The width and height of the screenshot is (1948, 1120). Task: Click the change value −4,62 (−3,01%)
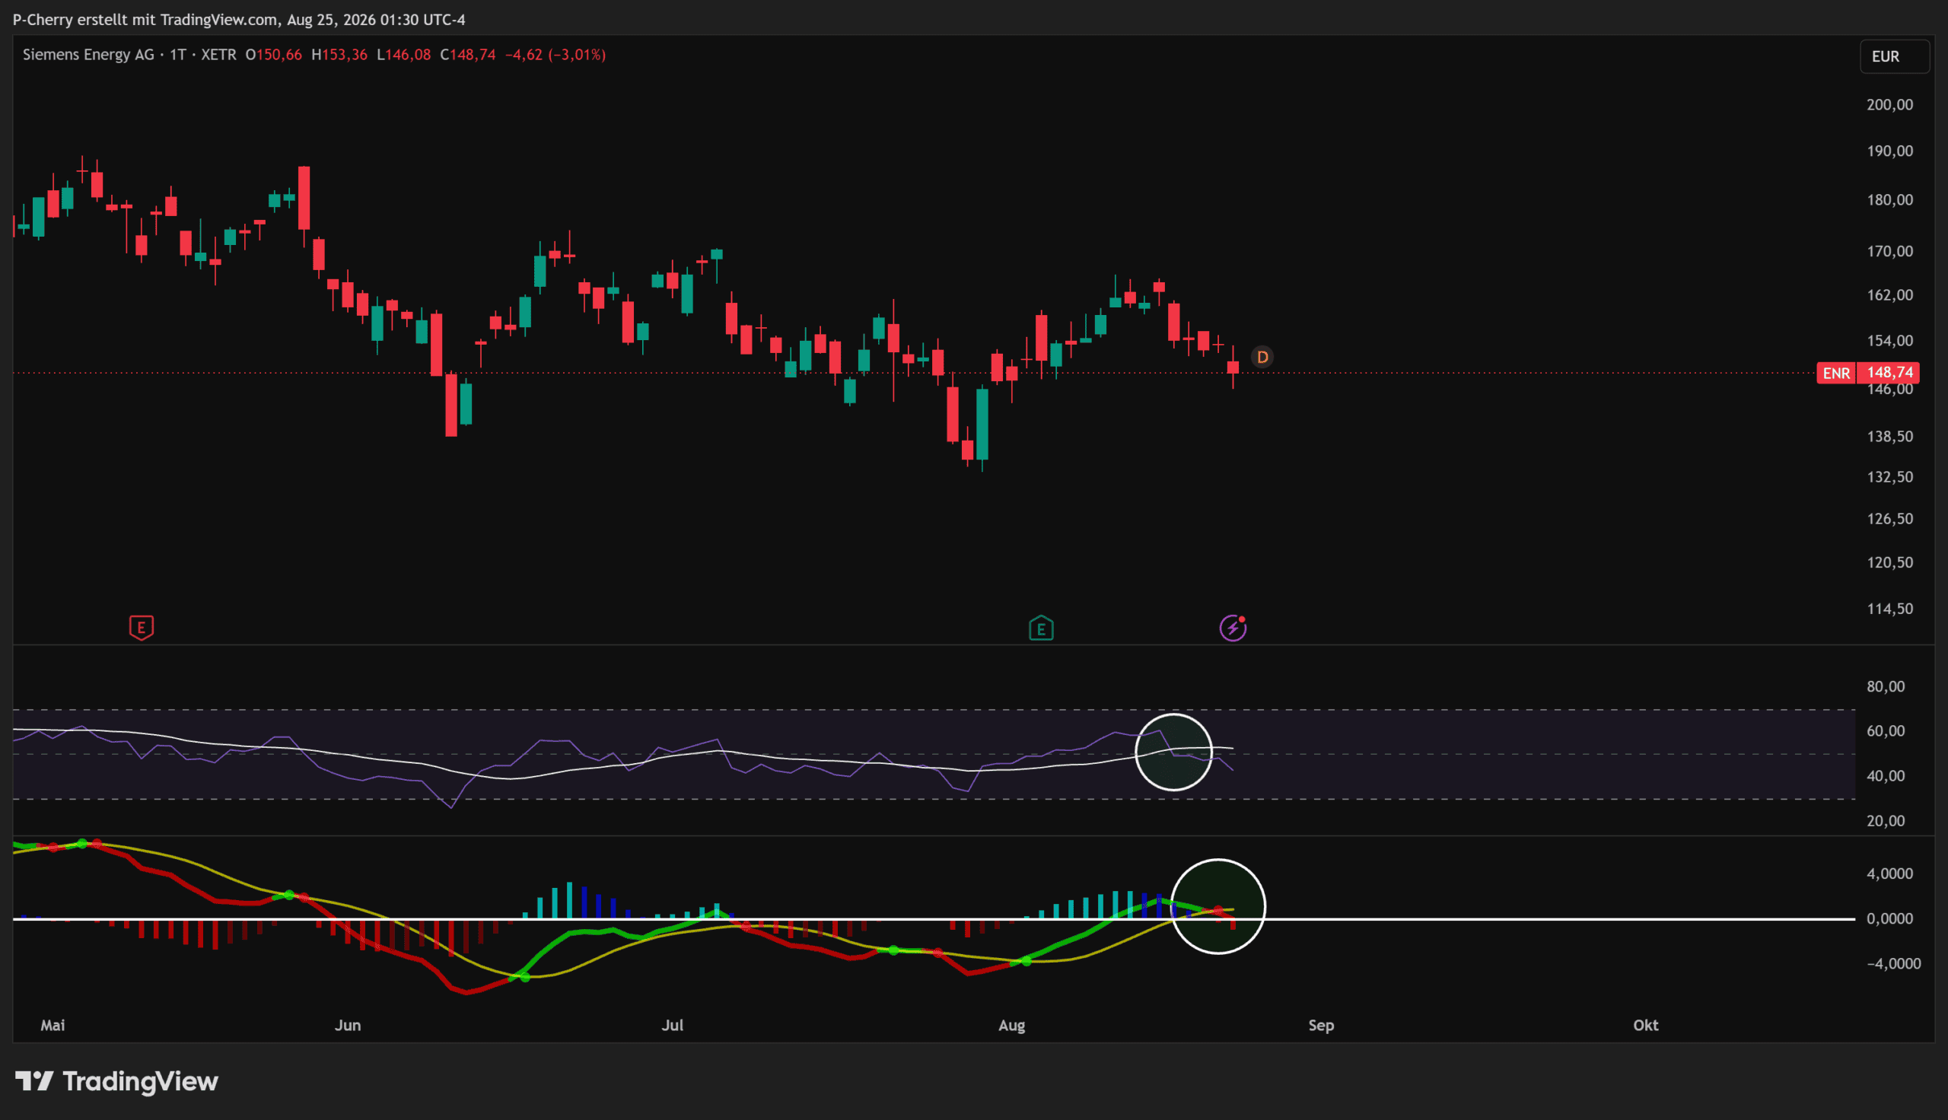click(x=555, y=55)
